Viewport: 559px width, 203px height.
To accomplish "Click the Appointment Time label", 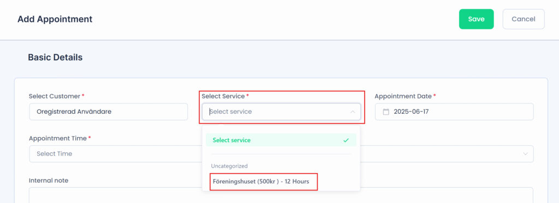I will 58,138.
